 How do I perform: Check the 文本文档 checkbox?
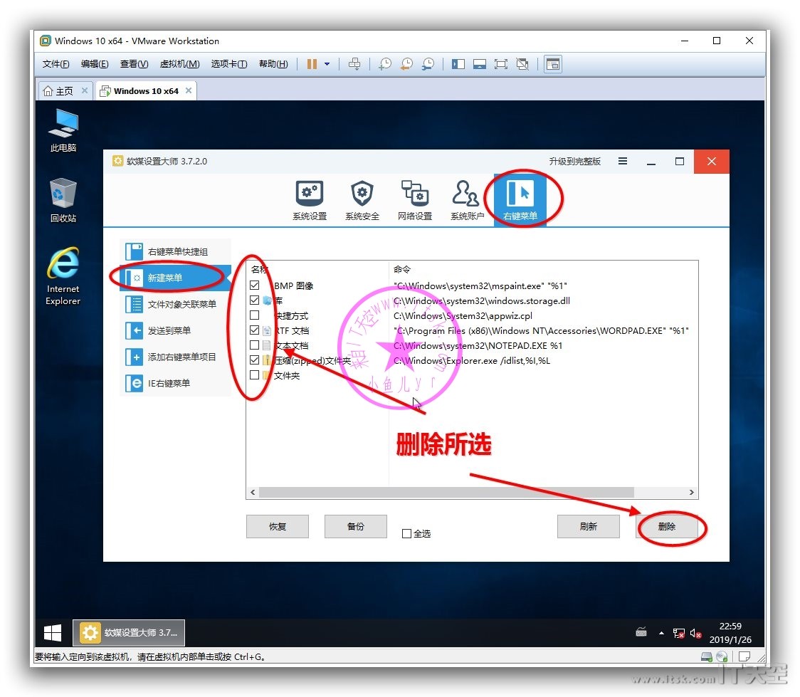pos(255,345)
